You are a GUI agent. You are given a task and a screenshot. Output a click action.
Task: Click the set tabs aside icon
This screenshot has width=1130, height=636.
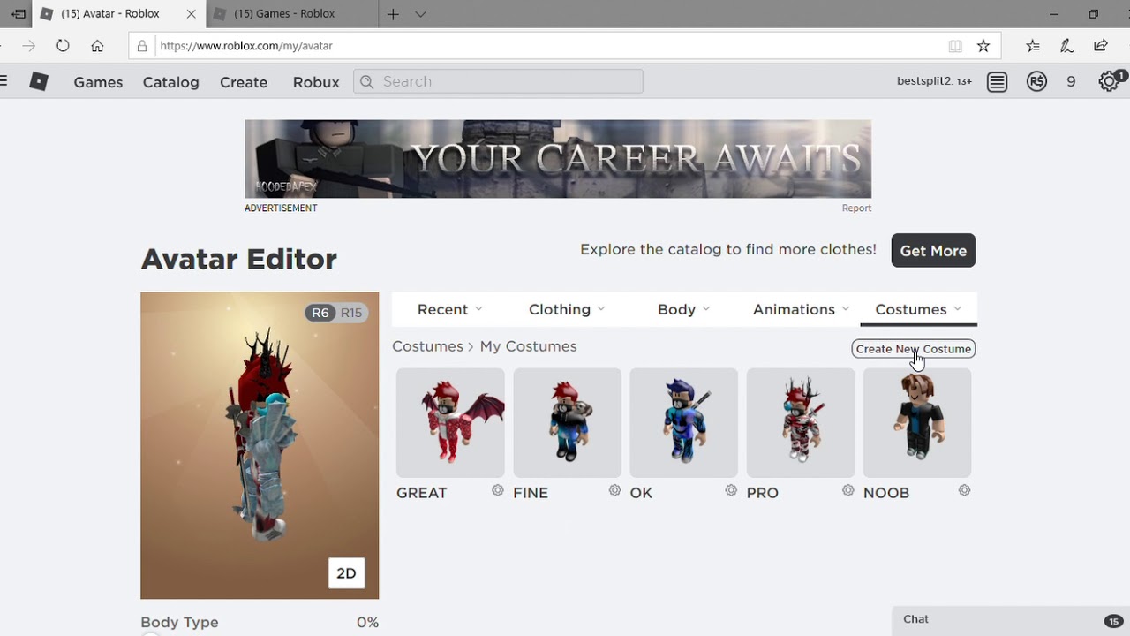click(19, 14)
